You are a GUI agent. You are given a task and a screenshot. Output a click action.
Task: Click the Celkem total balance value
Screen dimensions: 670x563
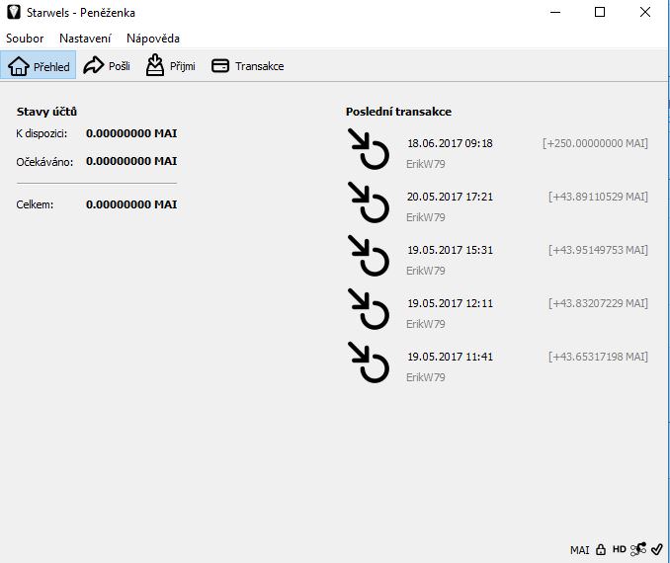[131, 204]
